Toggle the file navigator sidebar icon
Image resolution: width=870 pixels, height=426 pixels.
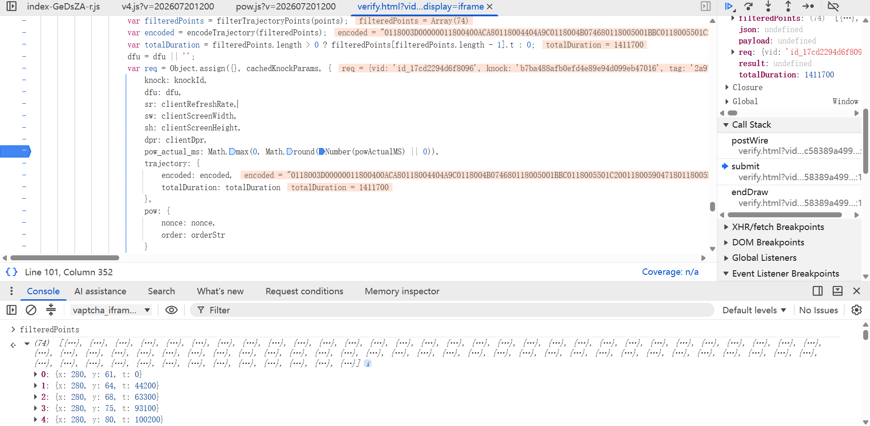11,6
